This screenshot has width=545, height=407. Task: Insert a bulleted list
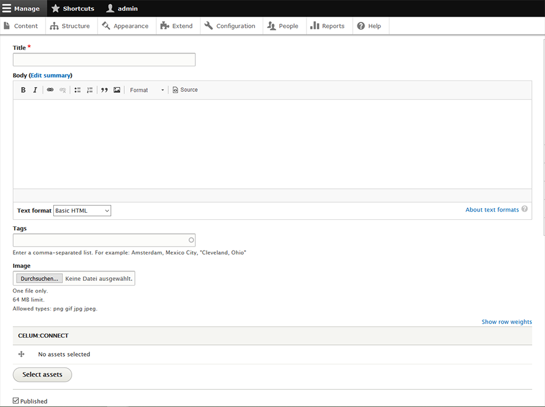(78, 90)
